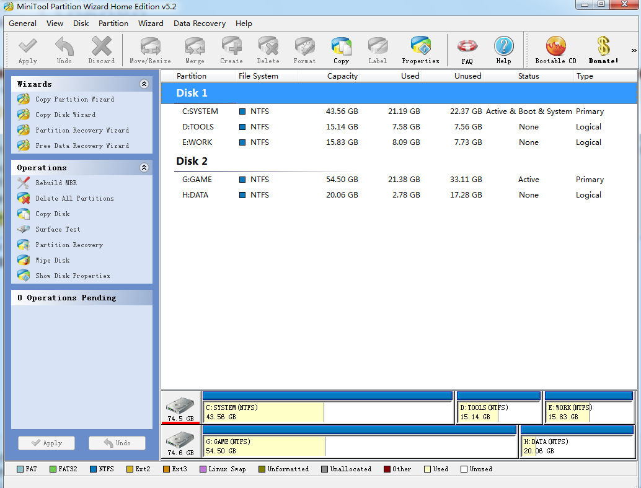Open the Partition menu
The width and height of the screenshot is (641, 488).
point(113,24)
